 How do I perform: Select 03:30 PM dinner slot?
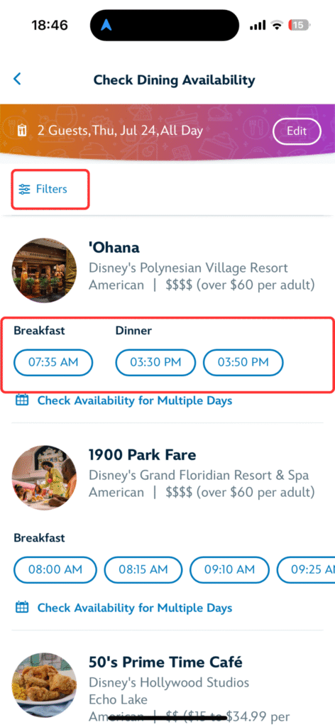(155, 362)
